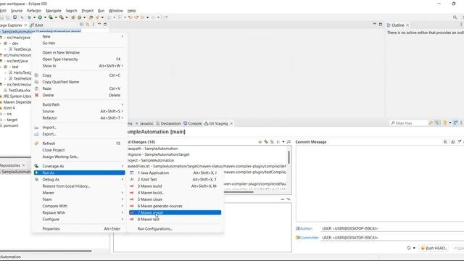Open the Run button dropdown arrow
Image resolution: width=464 pixels, height=261 pixels.
coord(45,17)
